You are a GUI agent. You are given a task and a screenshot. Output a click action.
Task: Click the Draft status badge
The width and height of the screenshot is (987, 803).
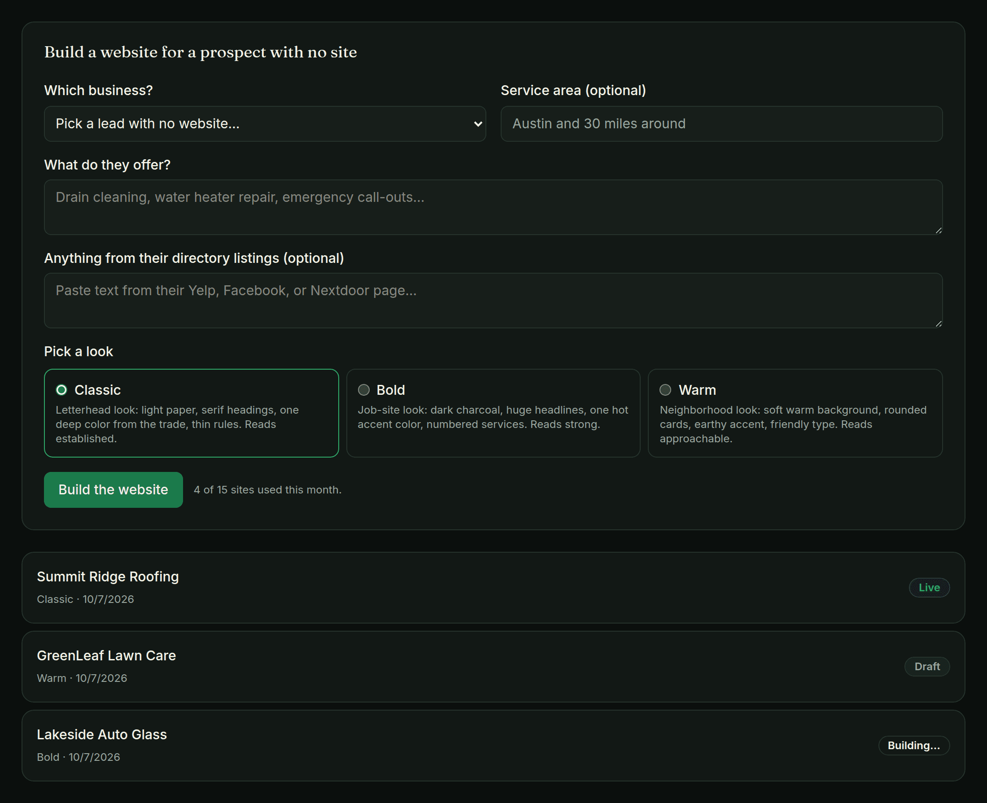click(x=927, y=667)
